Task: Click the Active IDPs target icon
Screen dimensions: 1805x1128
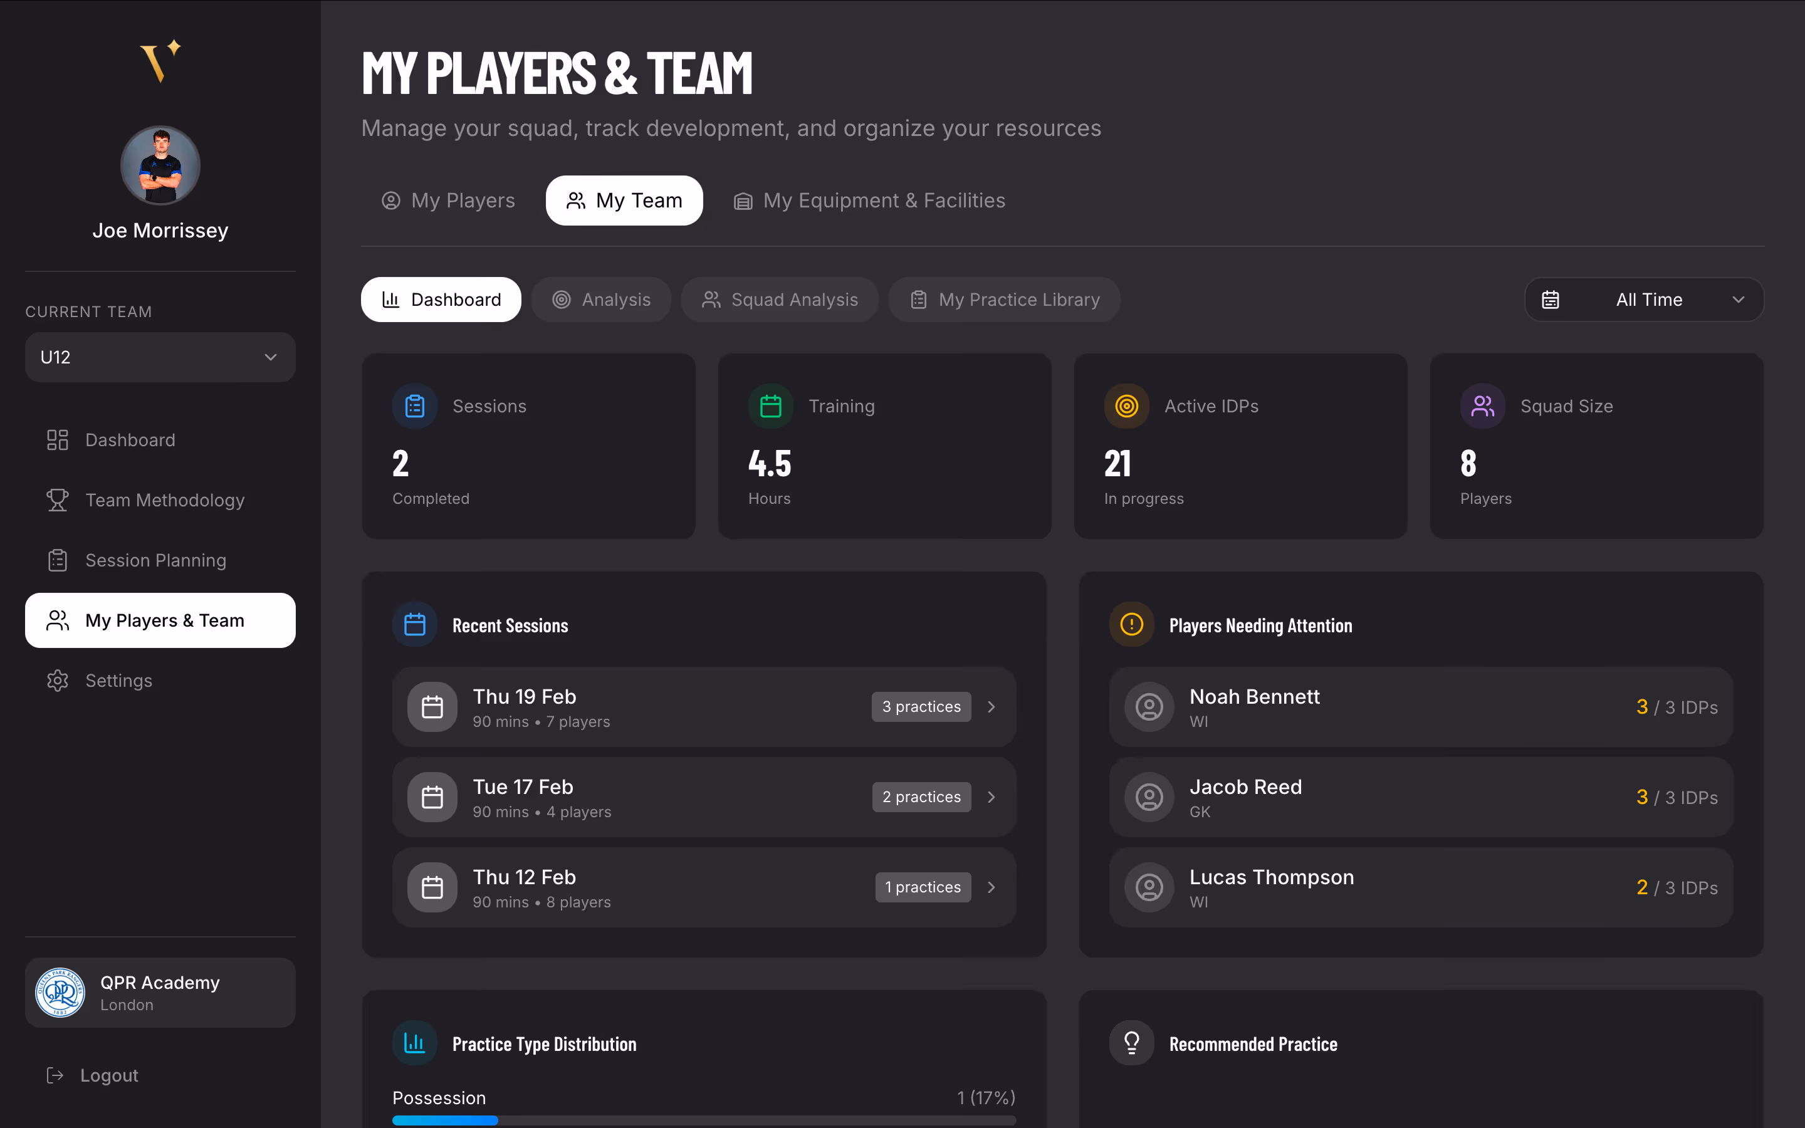Action: (x=1126, y=406)
